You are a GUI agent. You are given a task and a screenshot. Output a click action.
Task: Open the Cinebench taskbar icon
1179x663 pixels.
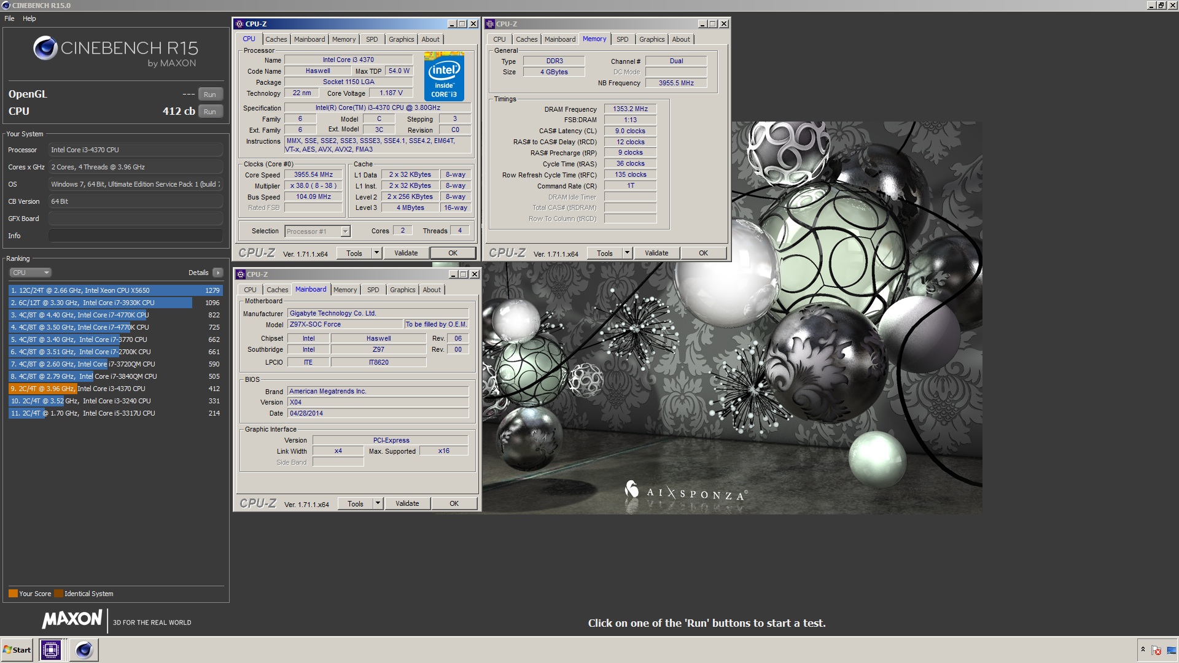coord(84,649)
